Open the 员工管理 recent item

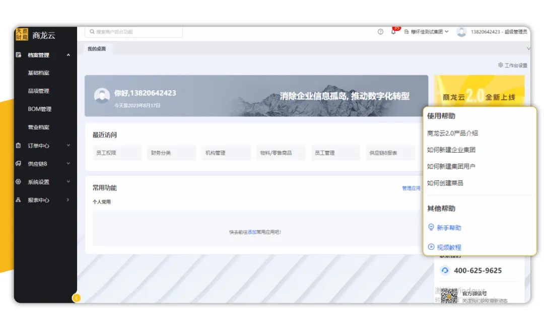(335, 153)
